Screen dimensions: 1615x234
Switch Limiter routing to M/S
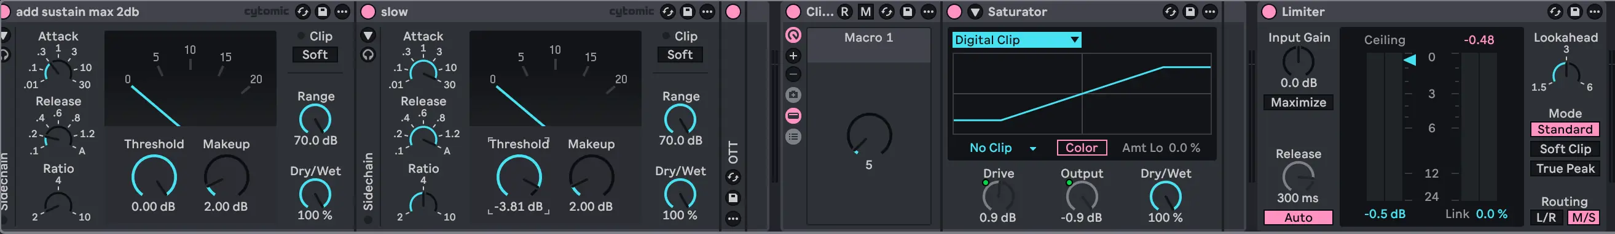(x=1583, y=217)
